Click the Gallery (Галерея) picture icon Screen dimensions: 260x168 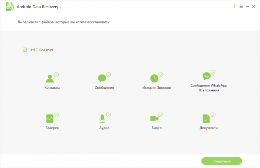(50, 119)
